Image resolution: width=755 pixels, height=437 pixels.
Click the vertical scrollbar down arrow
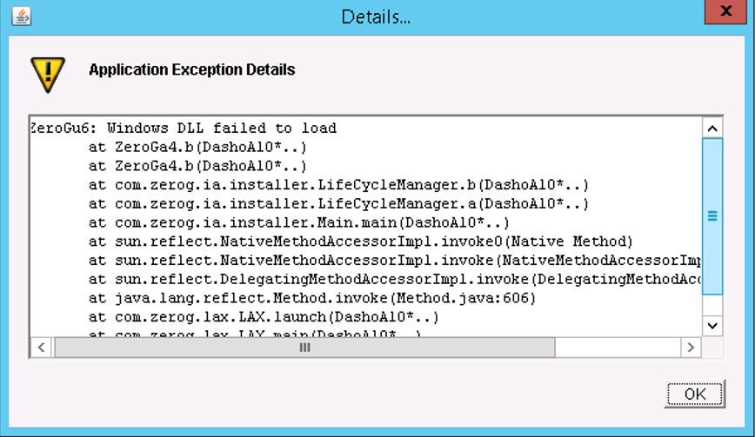click(x=712, y=325)
